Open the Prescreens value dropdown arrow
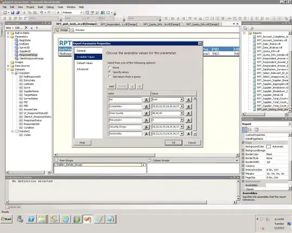The height and width of the screenshot is (233, 292). click(x=182, y=120)
